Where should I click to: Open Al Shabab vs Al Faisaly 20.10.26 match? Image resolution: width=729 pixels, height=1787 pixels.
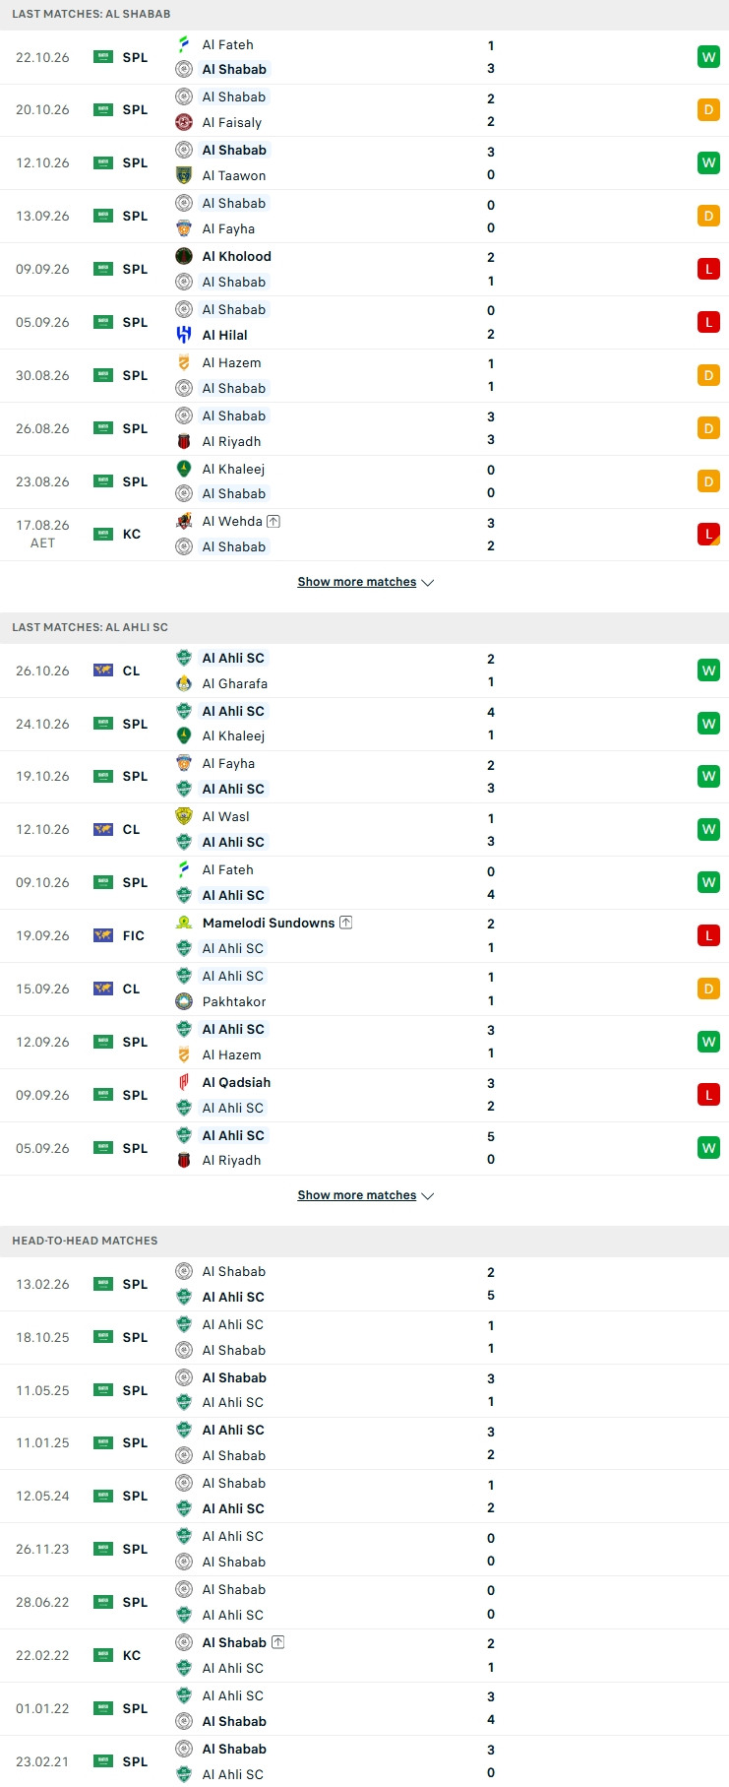coord(364,110)
